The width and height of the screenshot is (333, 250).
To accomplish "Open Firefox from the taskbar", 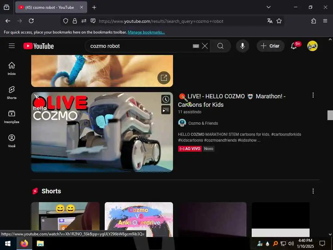I will (x=24, y=243).
